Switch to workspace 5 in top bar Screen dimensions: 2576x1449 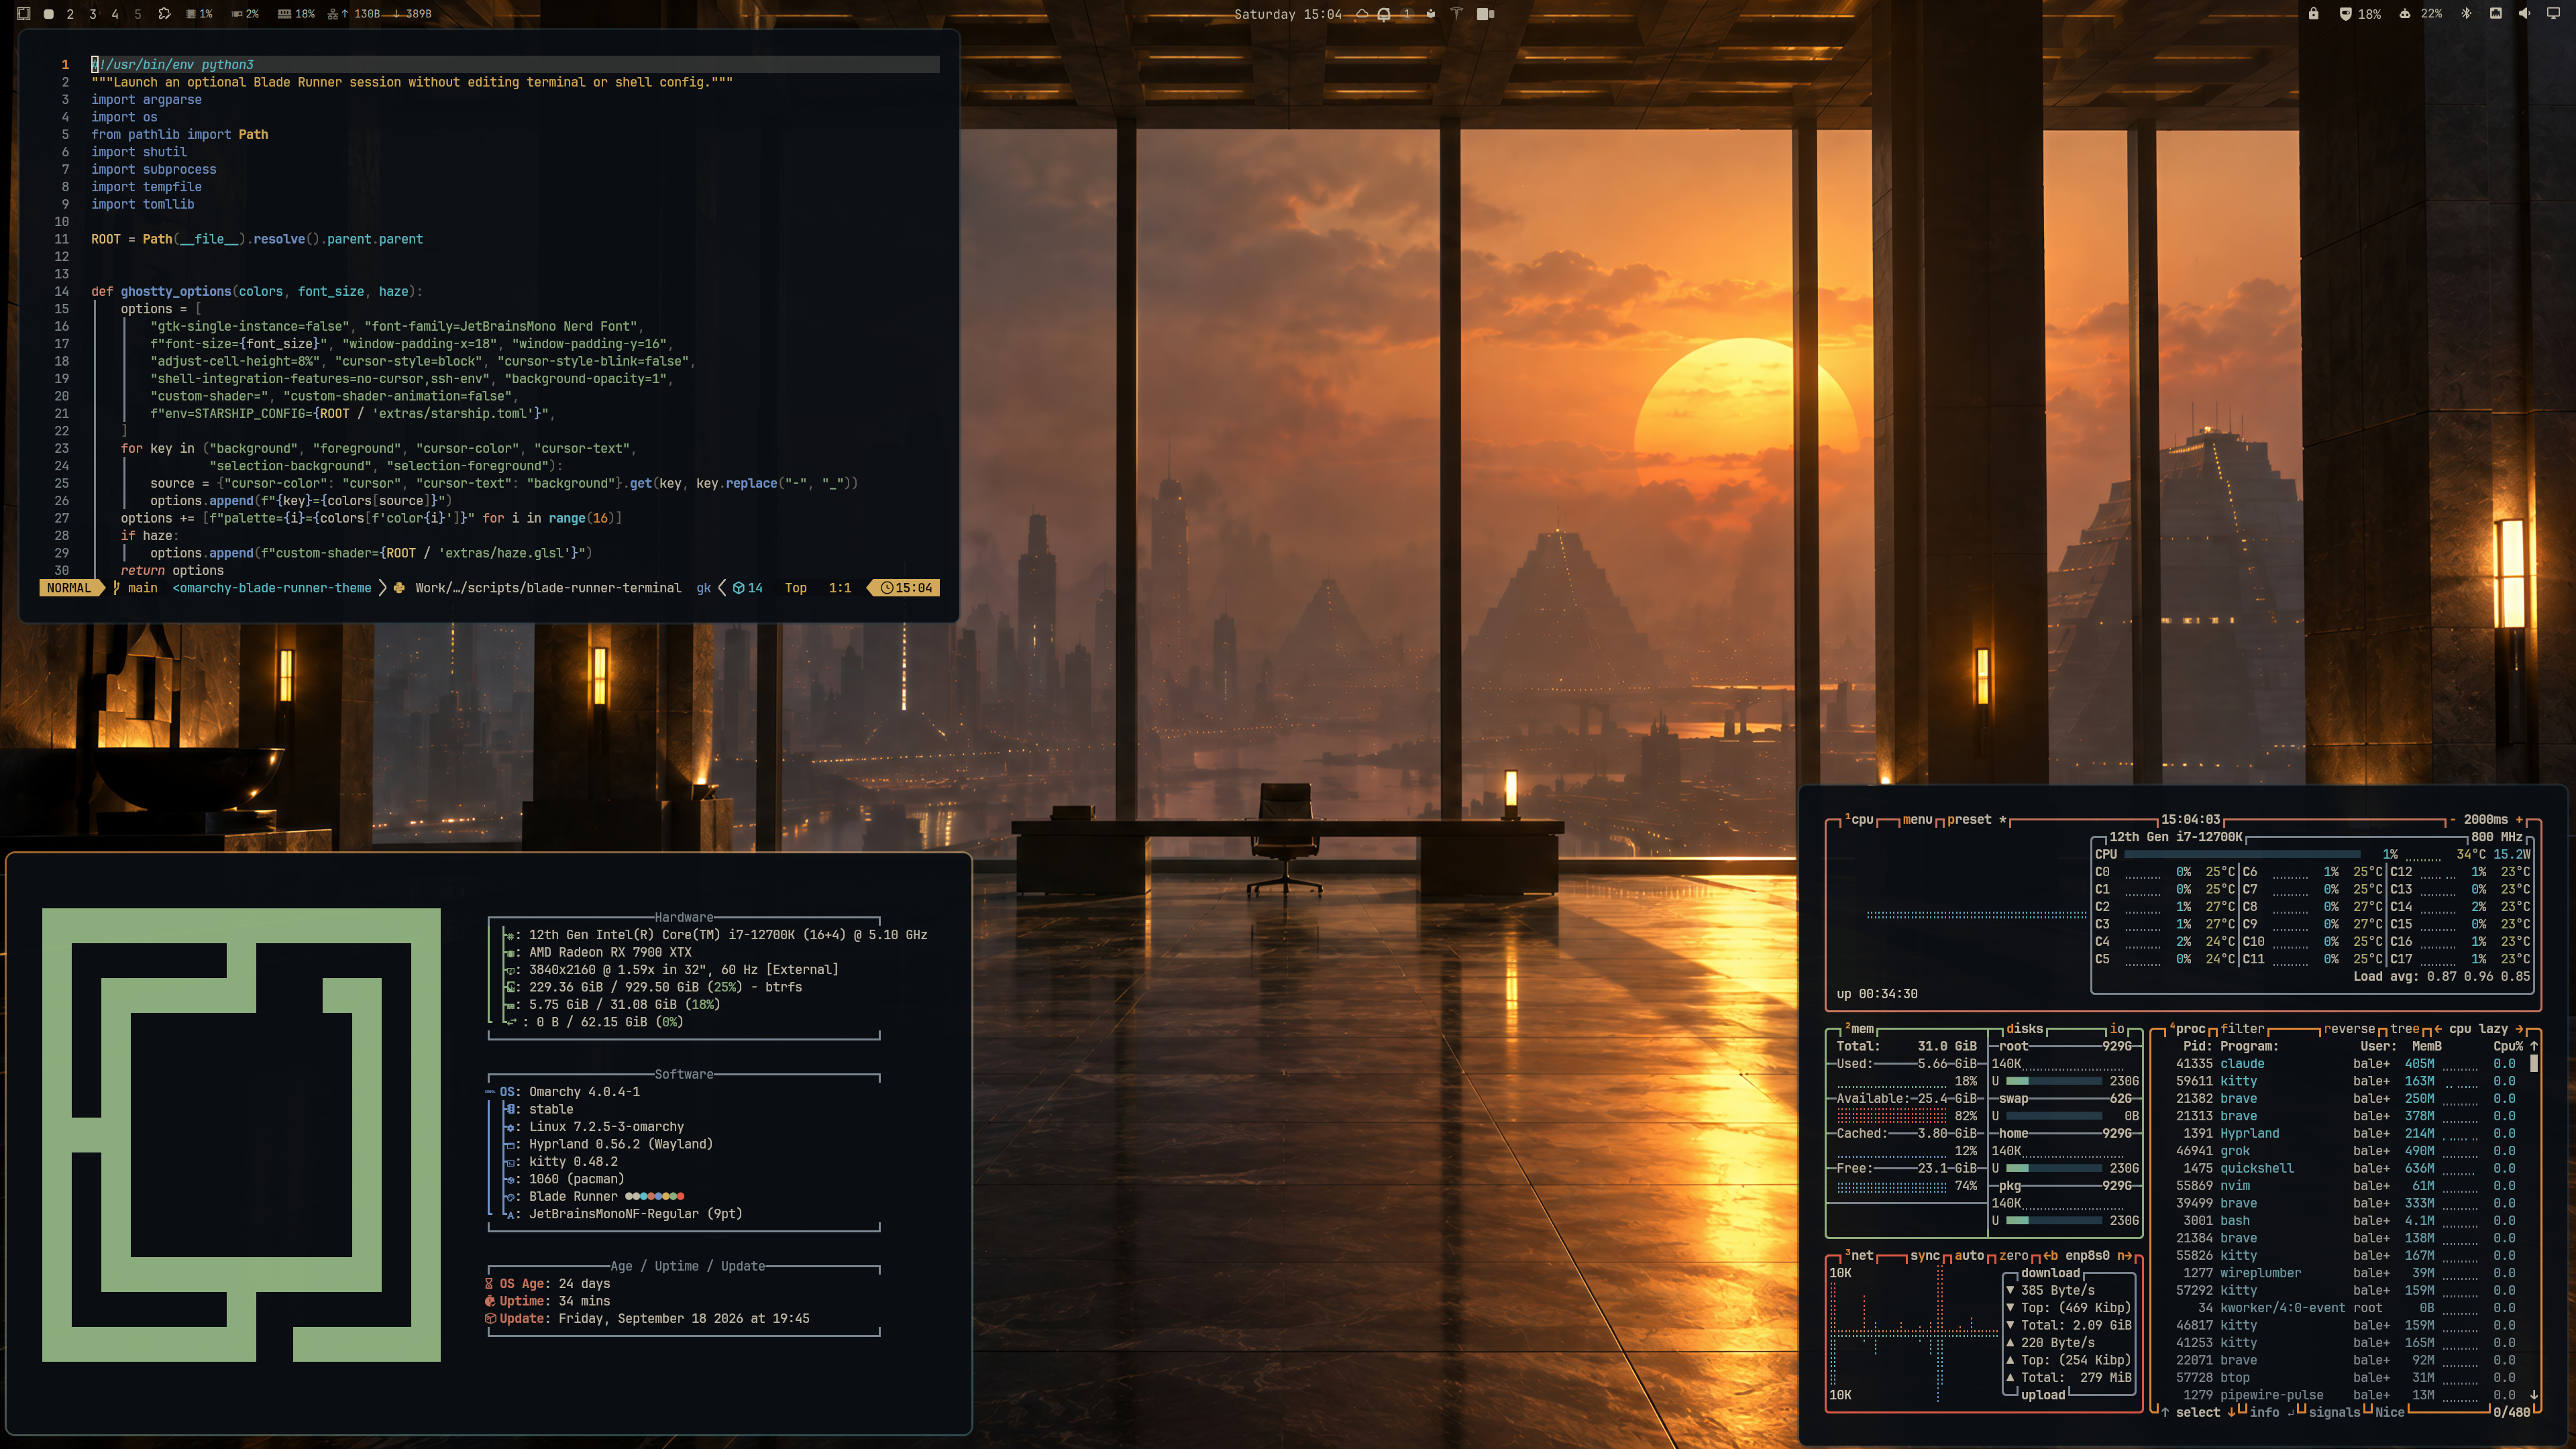coord(138,14)
